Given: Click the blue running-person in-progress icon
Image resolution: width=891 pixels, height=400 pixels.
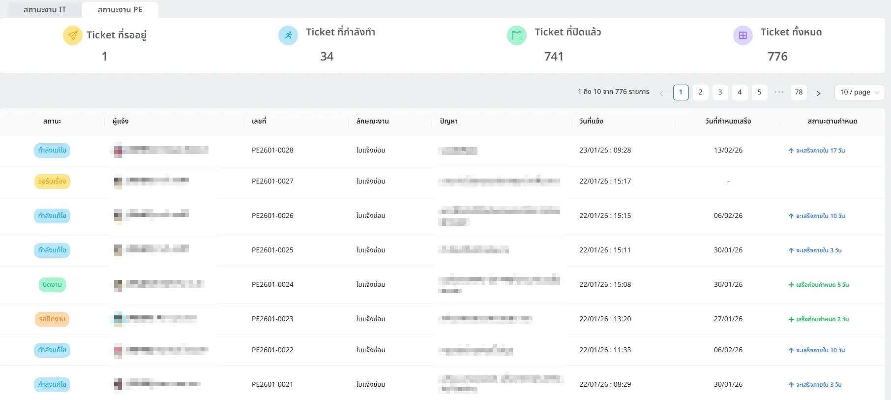Looking at the screenshot, I should tap(288, 35).
